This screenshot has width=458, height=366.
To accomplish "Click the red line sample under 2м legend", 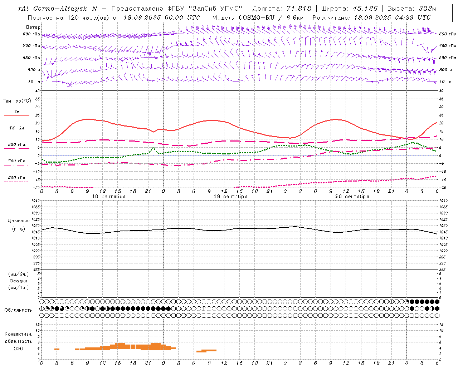I will [16, 116].
